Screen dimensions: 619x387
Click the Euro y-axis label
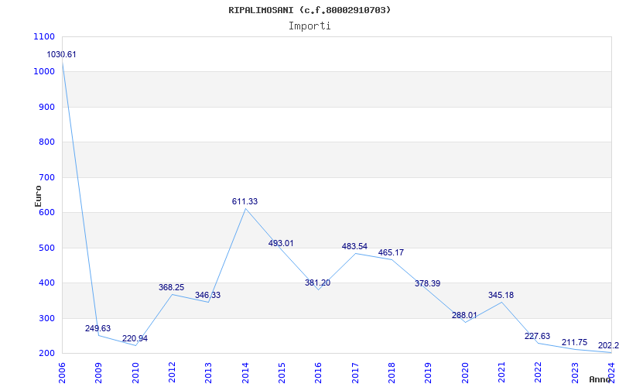coord(38,195)
